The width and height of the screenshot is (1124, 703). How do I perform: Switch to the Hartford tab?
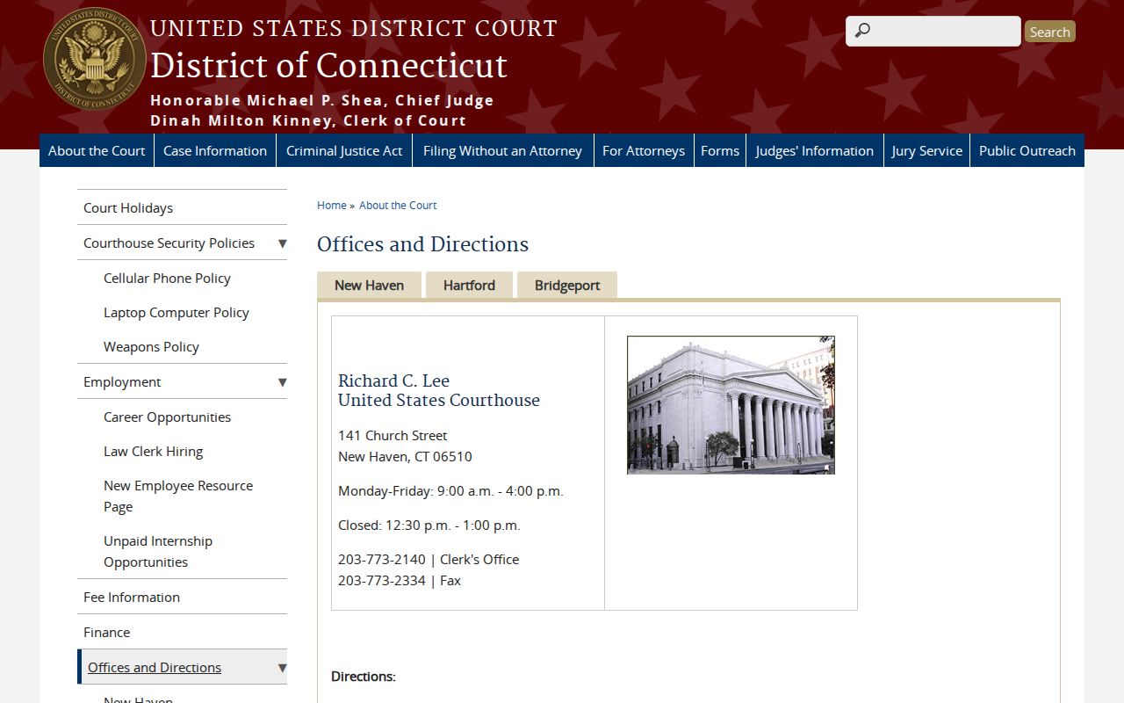pos(469,286)
